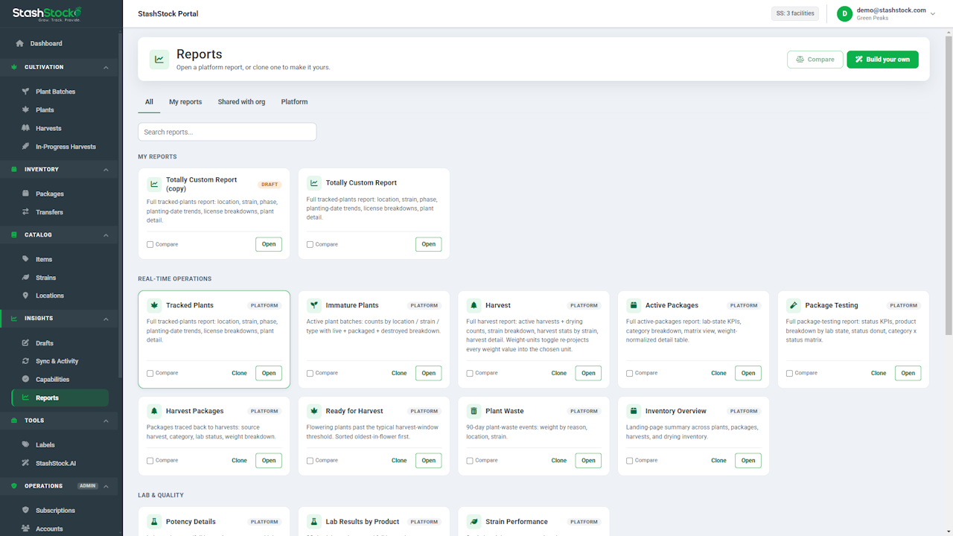Click the Subscriptions shield icon
The height and width of the screenshot is (536, 953).
click(x=26, y=510)
